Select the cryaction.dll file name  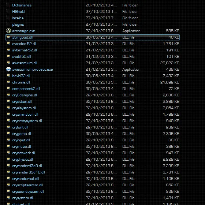(x=22, y=102)
